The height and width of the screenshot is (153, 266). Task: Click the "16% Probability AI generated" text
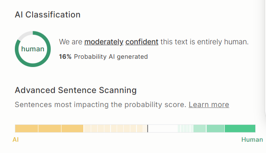click(104, 57)
